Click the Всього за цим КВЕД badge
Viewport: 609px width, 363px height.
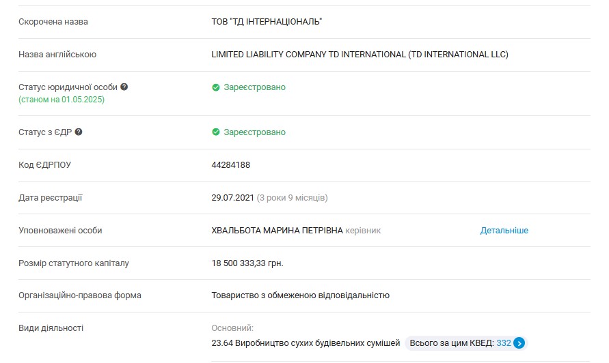click(x=466, y=343)
